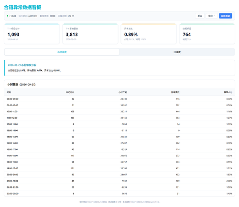Click the 444 cell in 10:00-11:00 row
The image size is (239, 207).
tap(178, 111)
